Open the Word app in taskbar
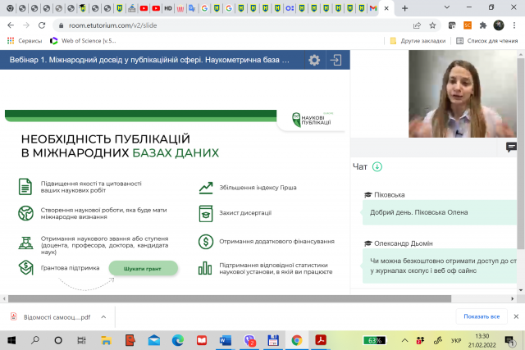 click(226, 339)
